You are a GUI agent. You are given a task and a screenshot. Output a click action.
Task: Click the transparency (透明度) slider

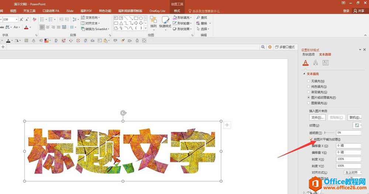point(329,133)
